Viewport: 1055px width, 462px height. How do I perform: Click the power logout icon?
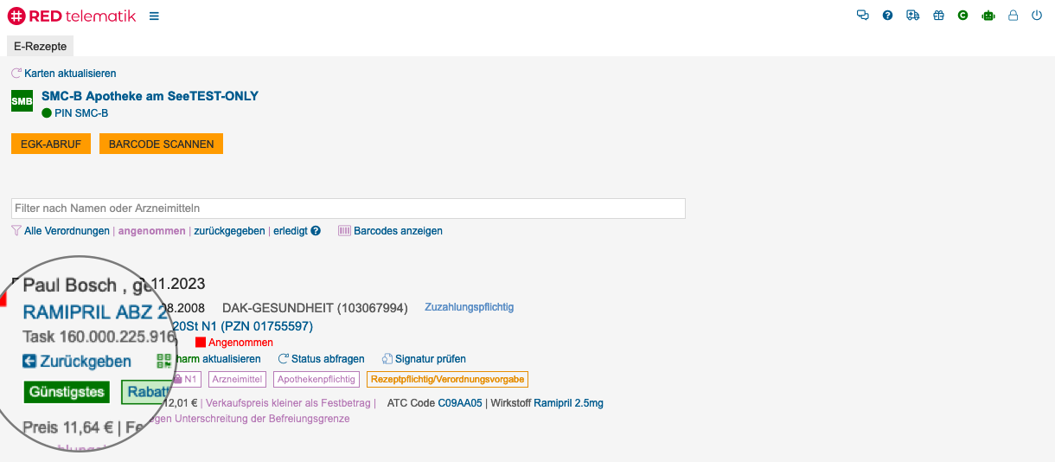1037,16
